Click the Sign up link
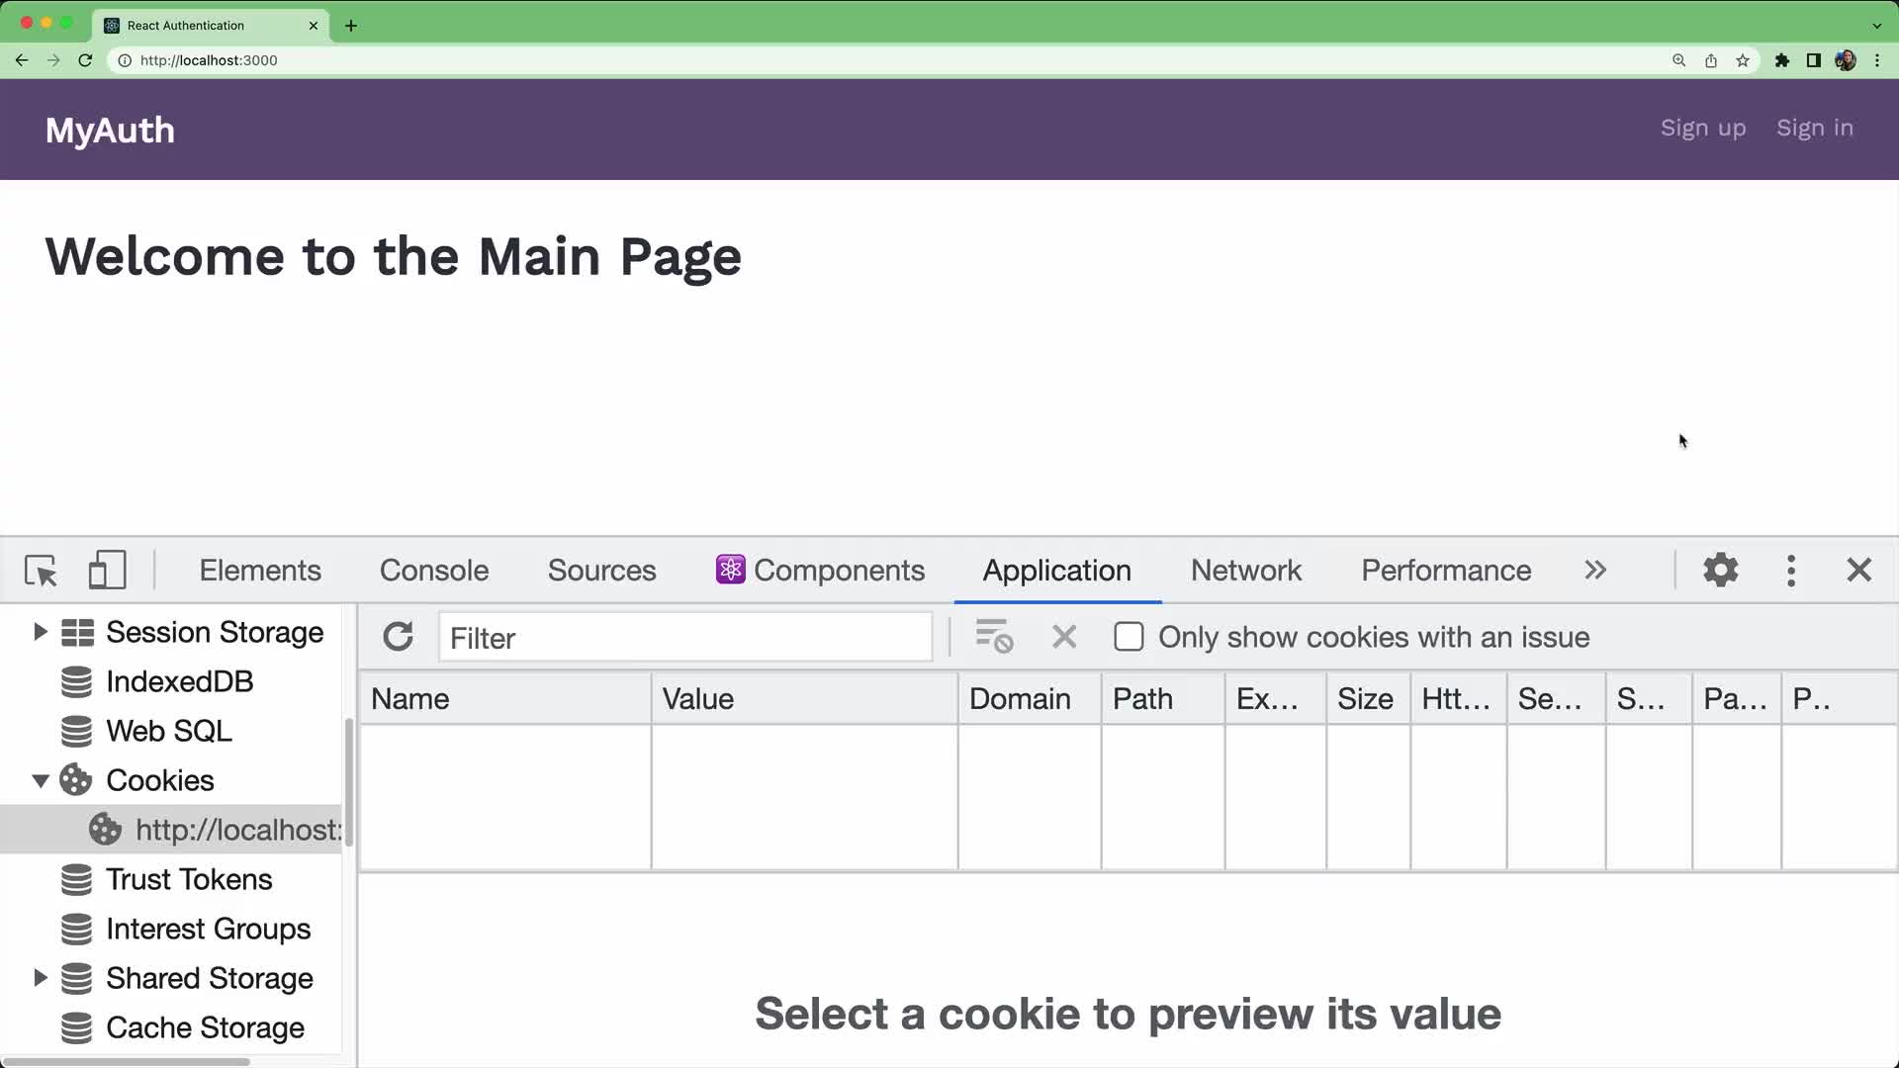1899x1068 pixels. pyautogui.click(x=1702, y=129)
